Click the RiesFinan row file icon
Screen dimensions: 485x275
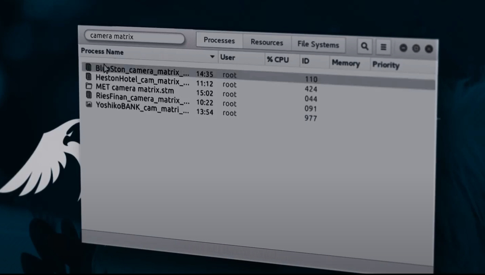point(89,95)
